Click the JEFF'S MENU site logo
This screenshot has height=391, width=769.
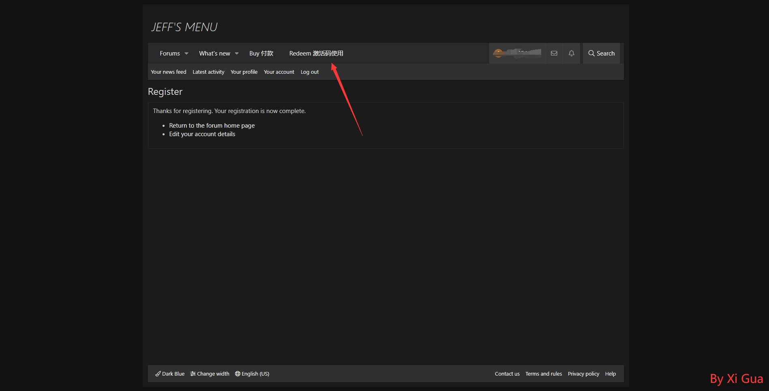(x=184, y=27)
